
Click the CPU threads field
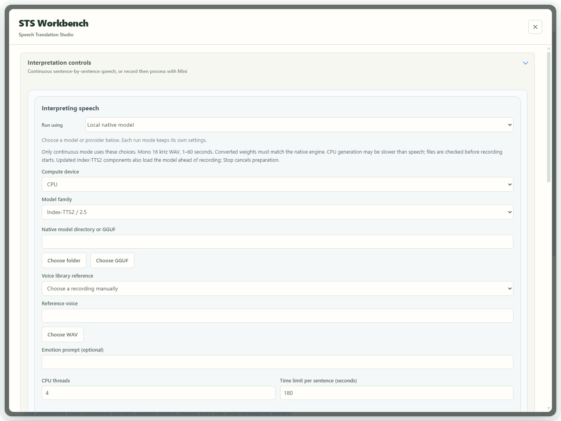coord(158,393)
